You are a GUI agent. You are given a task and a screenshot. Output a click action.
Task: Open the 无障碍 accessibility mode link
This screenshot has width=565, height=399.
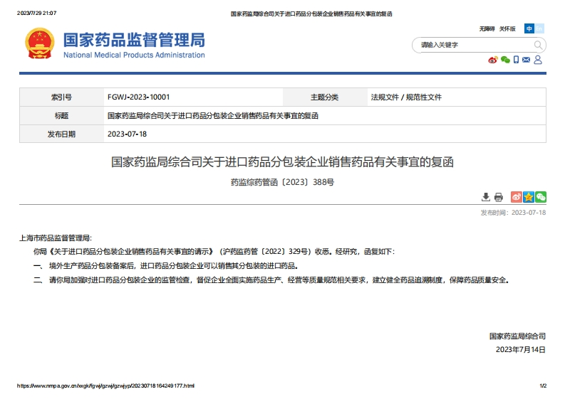pos(487,28)
